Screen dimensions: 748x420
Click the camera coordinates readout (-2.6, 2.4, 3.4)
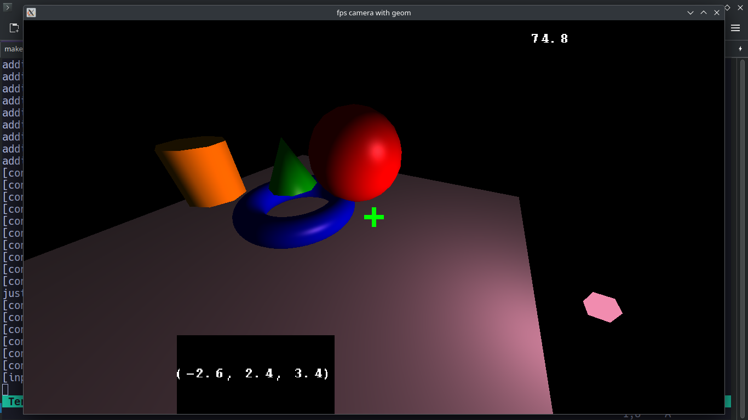(x=253, y=374)
